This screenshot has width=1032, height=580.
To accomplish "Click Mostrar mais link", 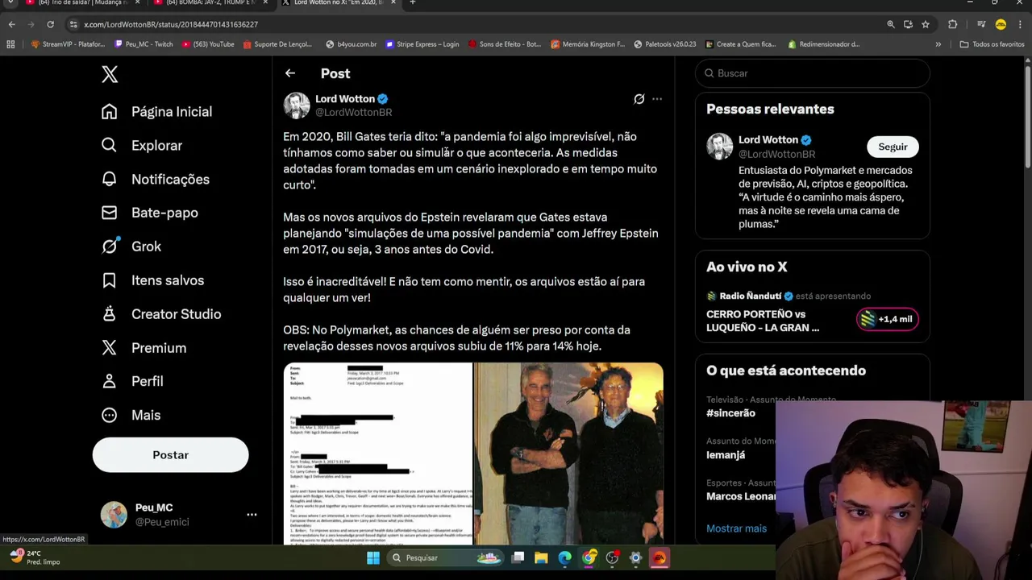I will click(x=737, y=528).
